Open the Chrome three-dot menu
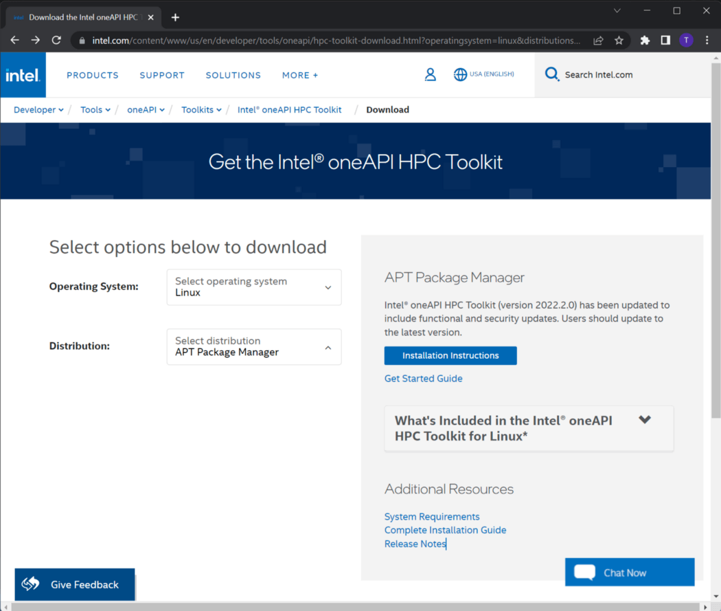721x611 pixels. coord(707,41)
